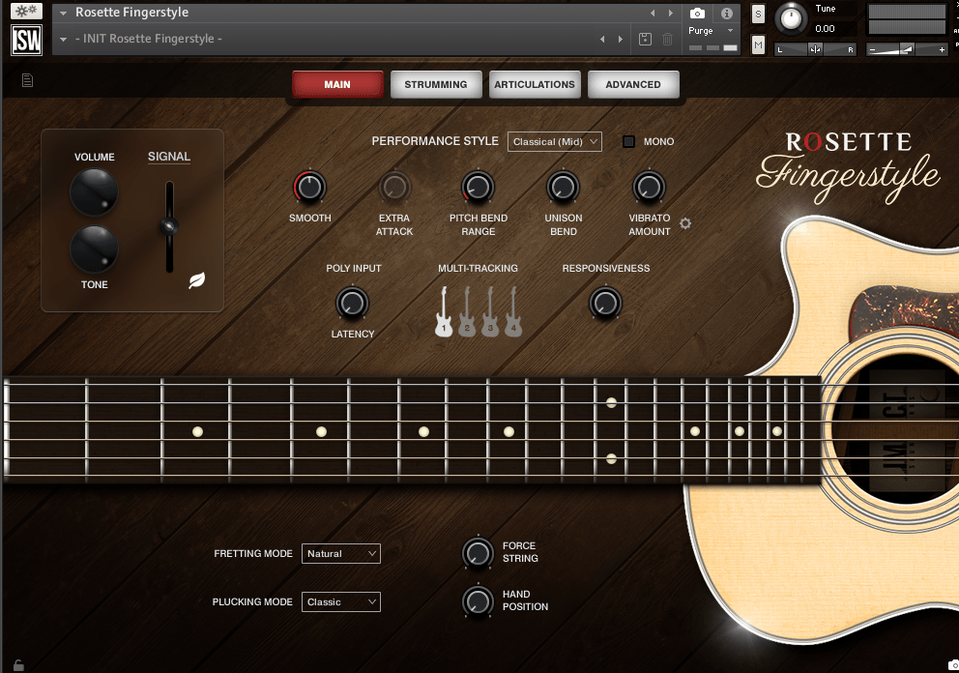Viewport: 959px width, 673px height.
Task: Select multi-tracking guitar number 3
Action: (490, 312)
